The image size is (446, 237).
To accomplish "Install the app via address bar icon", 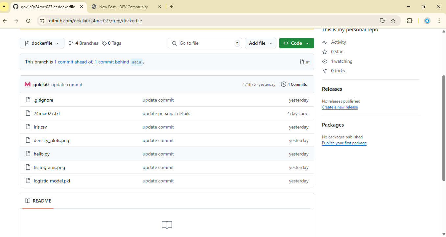I will pos(383,21).
